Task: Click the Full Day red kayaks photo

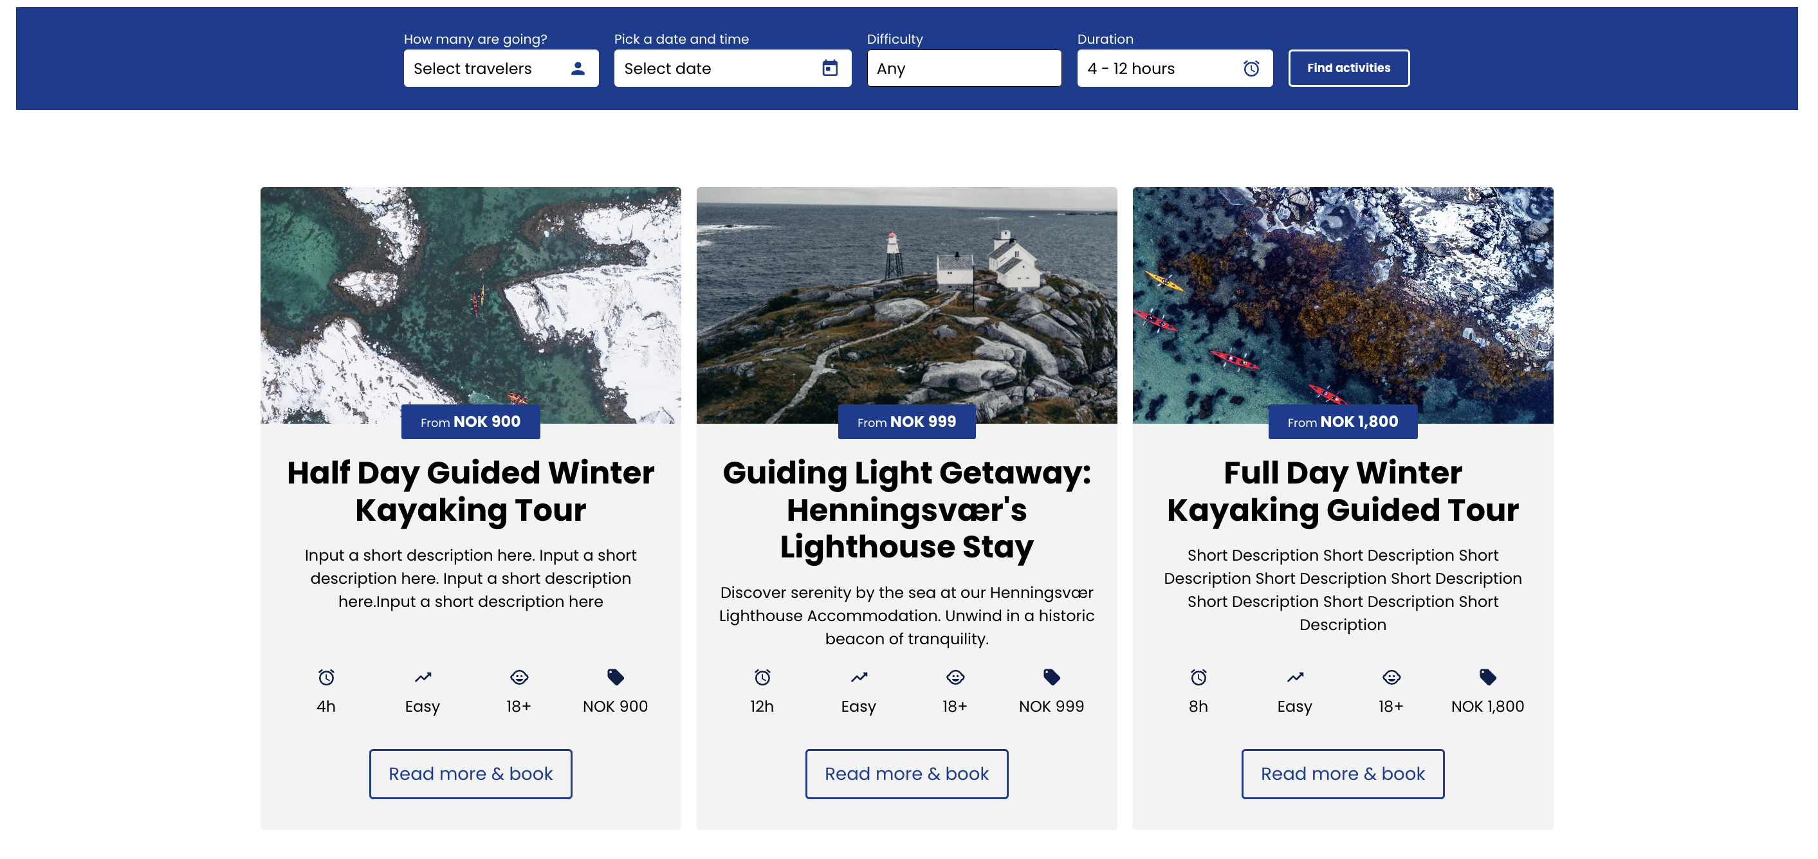Action: pyautogui.click(x=1343, y=305)
